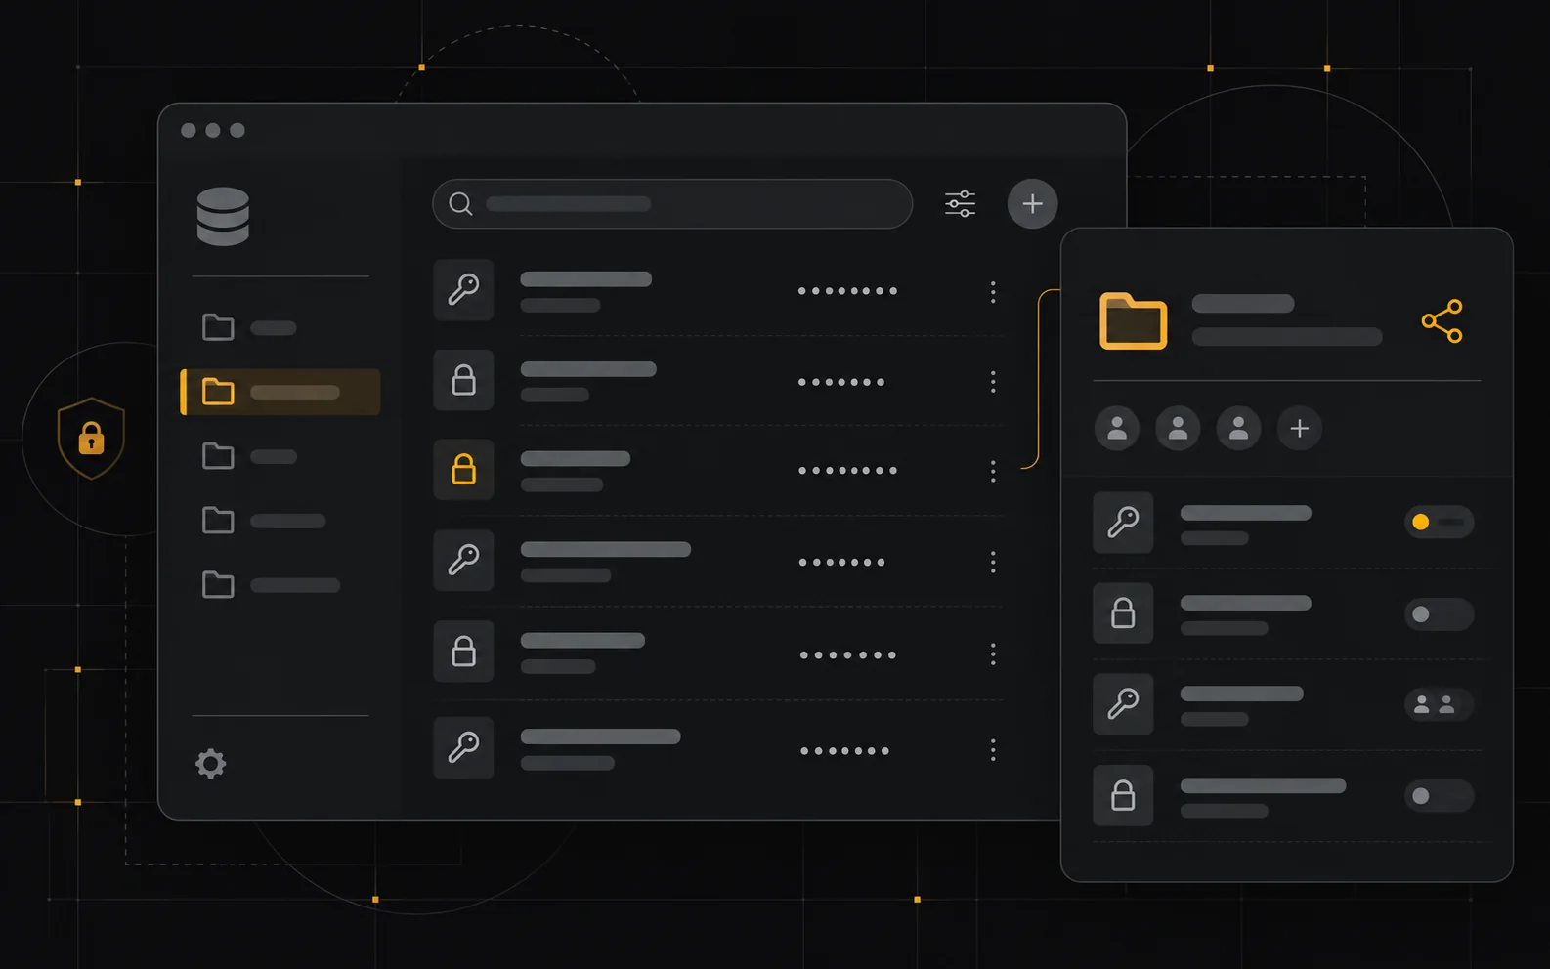The width and height of the screenshot is (1550, 969).
Task: Click the share icon in the folder panel
Action: coord(1442,321)
